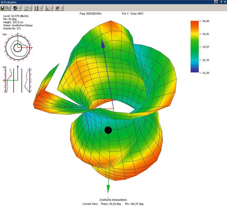
Task: Click the Daten: Zweifache Interpolation line
Action: (x=18, y=25)
